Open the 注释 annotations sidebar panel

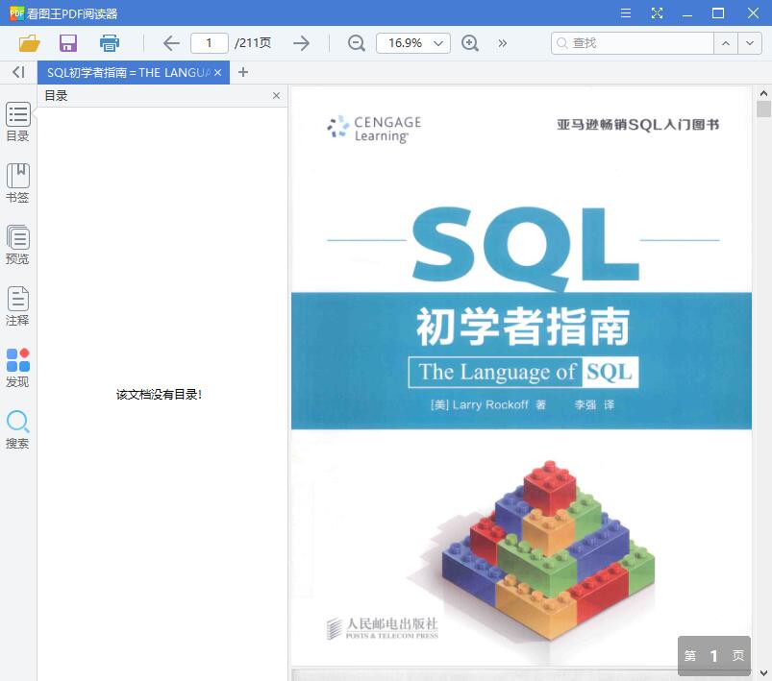coord(17,306)
